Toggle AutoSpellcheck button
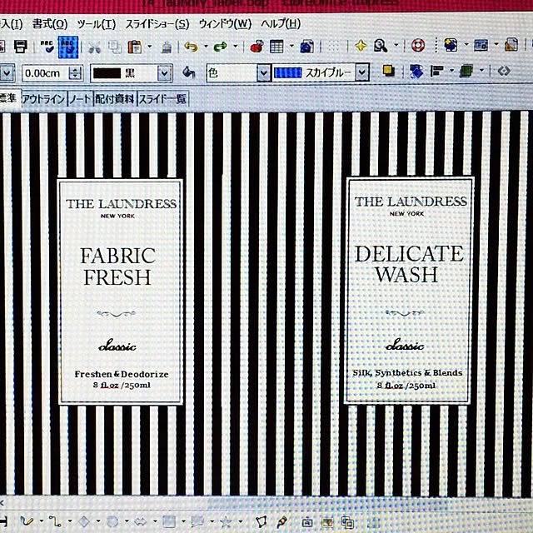 [68, 47]
